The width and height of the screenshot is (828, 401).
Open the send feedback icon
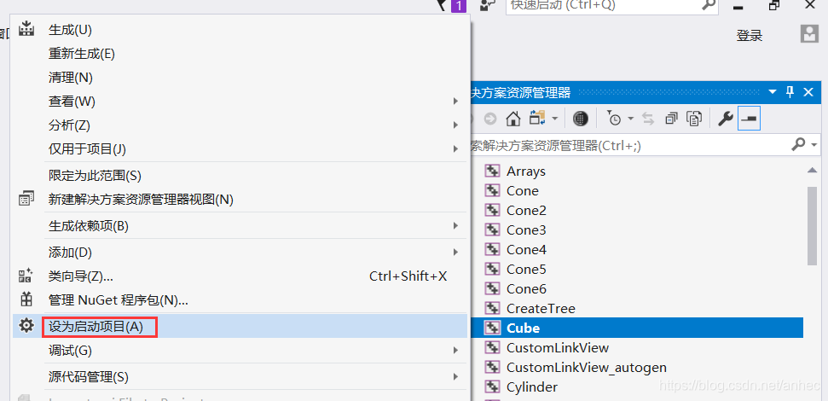click(x=487, y=6)
